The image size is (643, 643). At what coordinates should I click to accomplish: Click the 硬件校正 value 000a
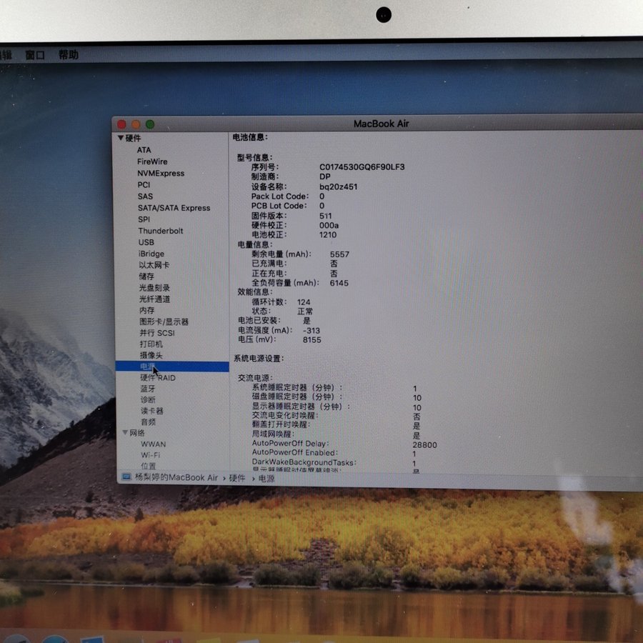point(329,226)
